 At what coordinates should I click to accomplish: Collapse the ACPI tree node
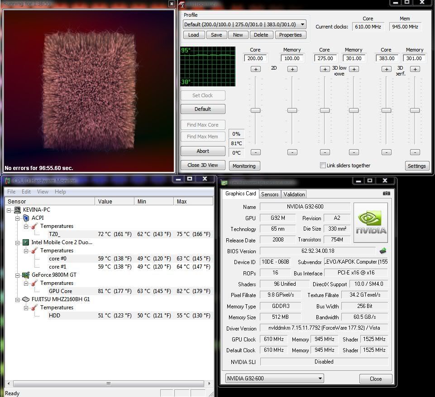(x=18, y=218)
